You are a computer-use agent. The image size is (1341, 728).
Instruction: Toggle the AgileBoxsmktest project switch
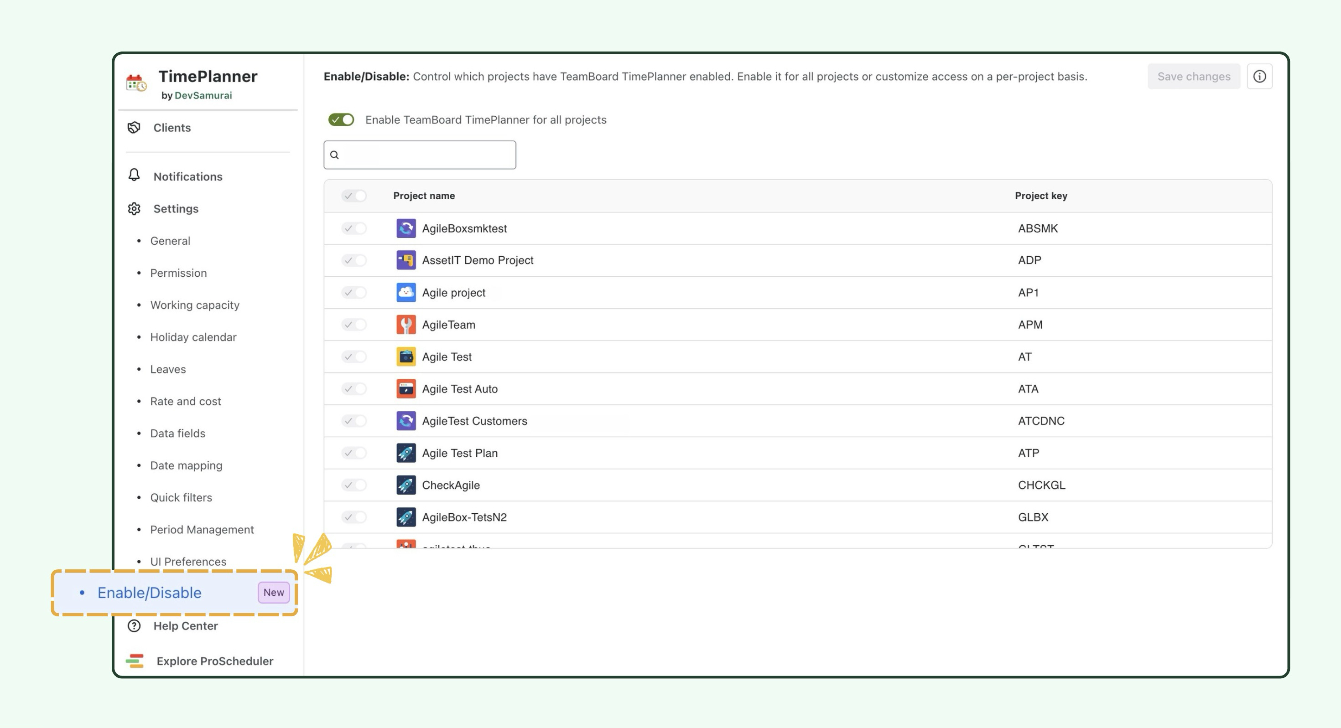pos(354,228)
